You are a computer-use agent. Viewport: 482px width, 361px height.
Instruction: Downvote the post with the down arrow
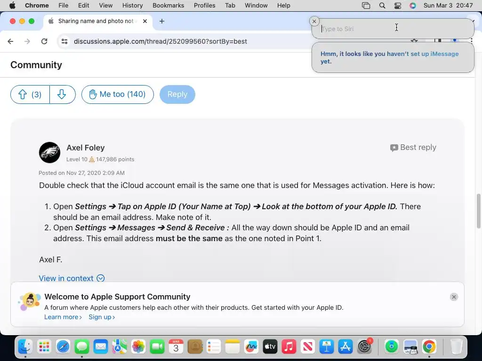pos(63,94)
